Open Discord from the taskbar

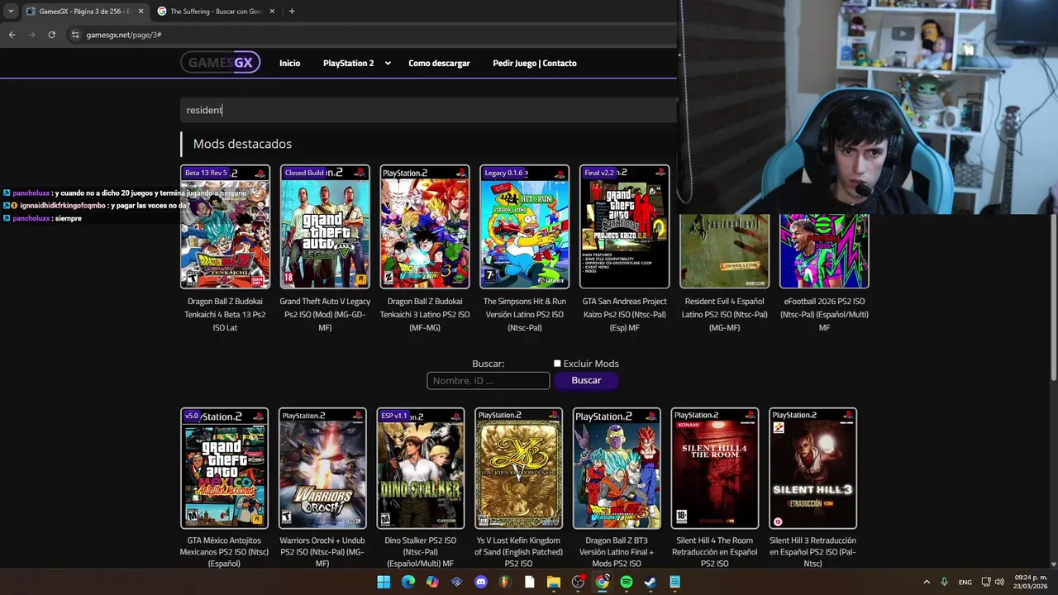(481, 582)
